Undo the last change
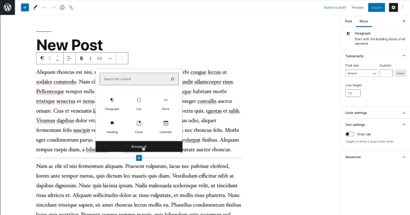The height and width of the screenshot is (215, 410). [x=44, y=7]
